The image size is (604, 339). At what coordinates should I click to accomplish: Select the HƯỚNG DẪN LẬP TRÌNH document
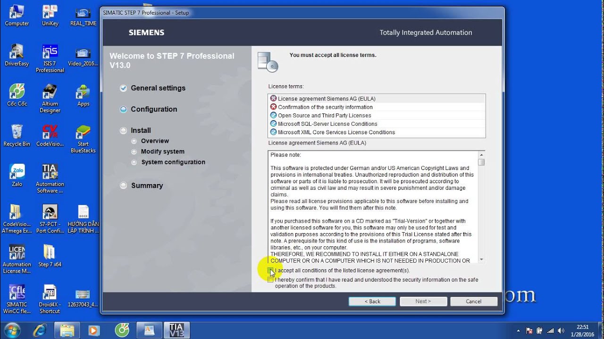(83, 219)
